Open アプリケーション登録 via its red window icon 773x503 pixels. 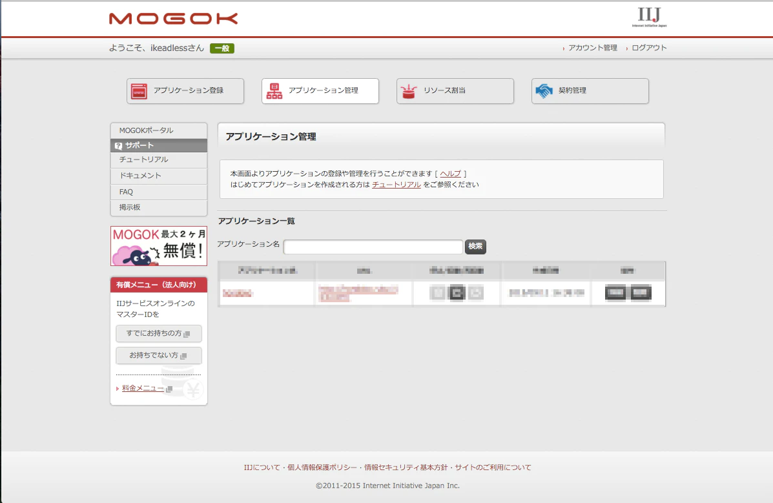pyautogui.click(x=139, y=91)
